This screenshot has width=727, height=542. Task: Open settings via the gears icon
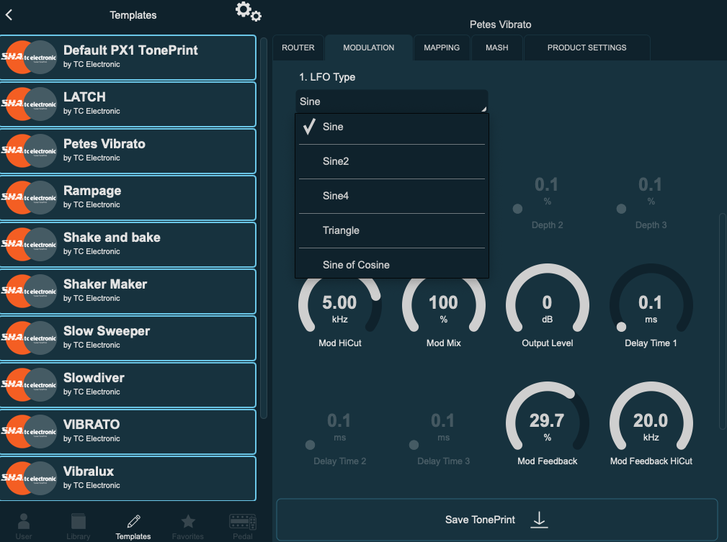248,12
